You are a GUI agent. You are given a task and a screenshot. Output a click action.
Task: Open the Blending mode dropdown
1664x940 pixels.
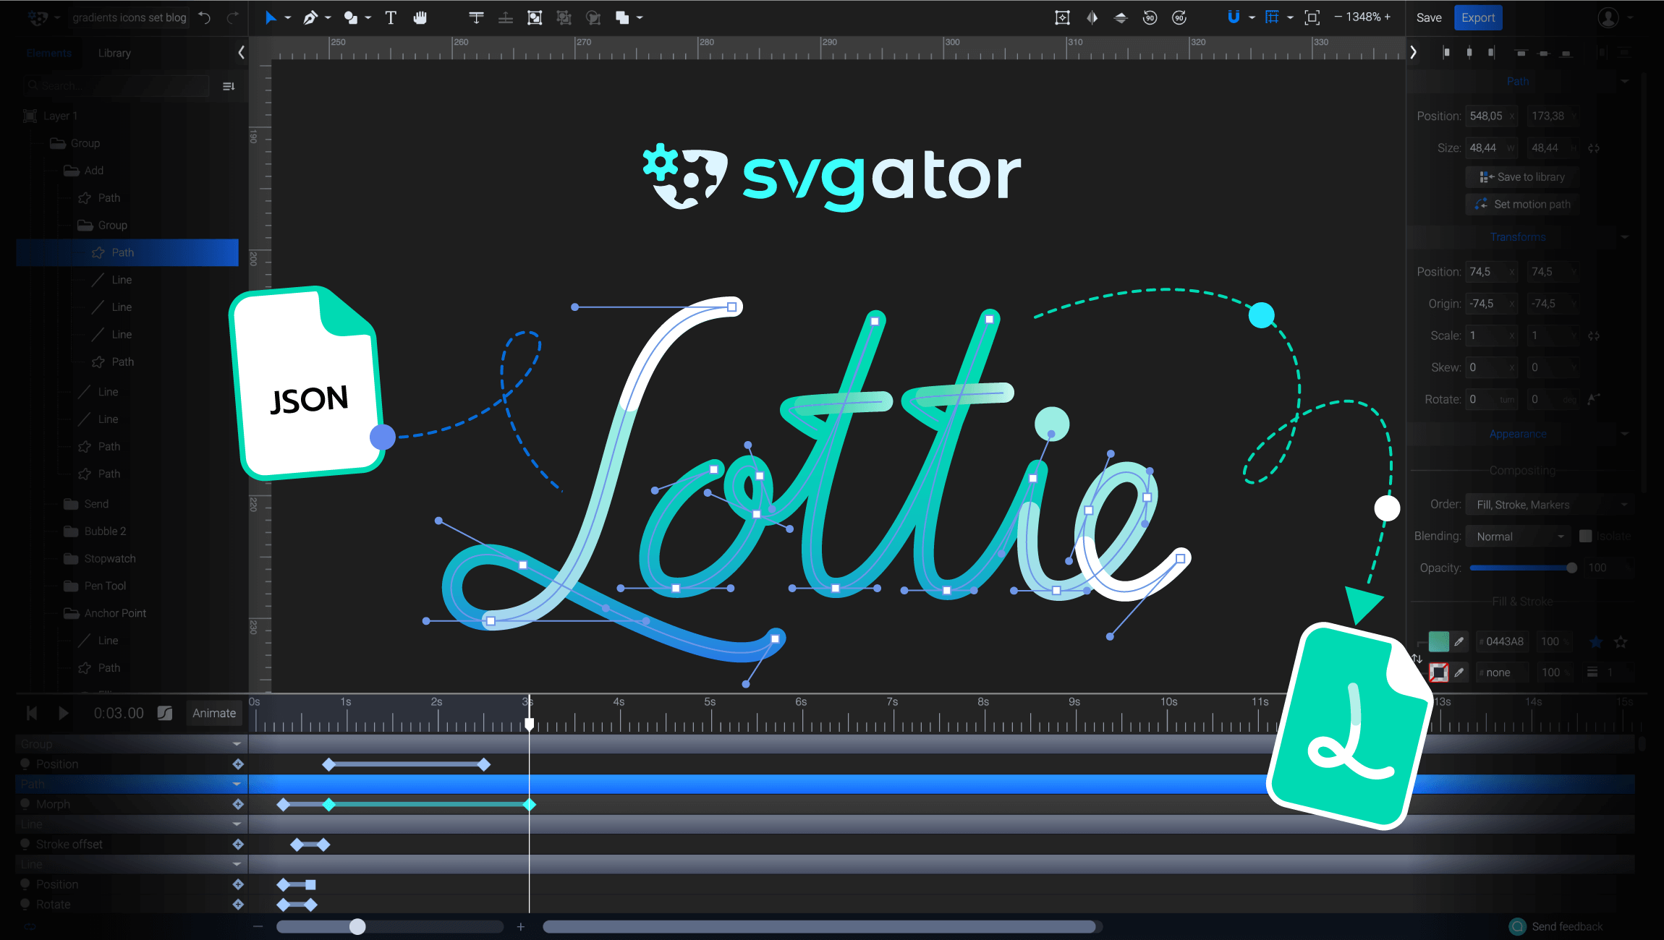tap(1519, 537)
